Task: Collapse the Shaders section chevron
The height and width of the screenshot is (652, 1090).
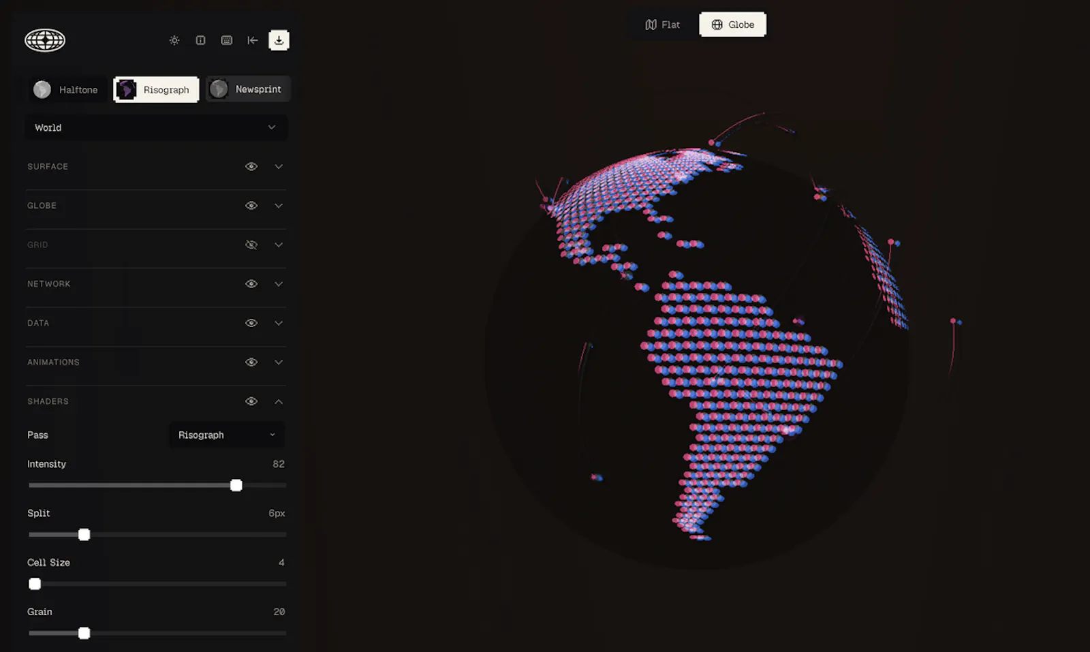Action: (279, 401)
